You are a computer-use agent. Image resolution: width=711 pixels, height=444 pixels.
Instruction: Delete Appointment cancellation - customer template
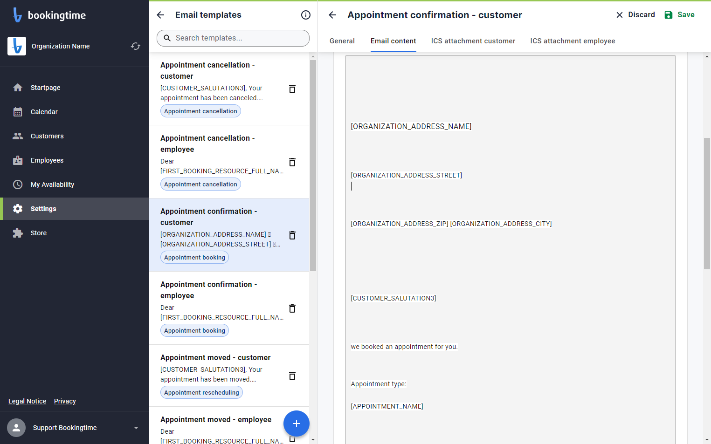(292, 89)
